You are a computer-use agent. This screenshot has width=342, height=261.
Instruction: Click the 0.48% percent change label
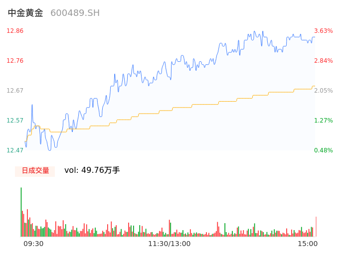point(324,150)
